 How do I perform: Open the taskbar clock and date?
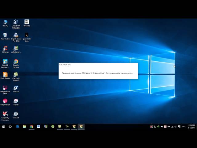191,127
